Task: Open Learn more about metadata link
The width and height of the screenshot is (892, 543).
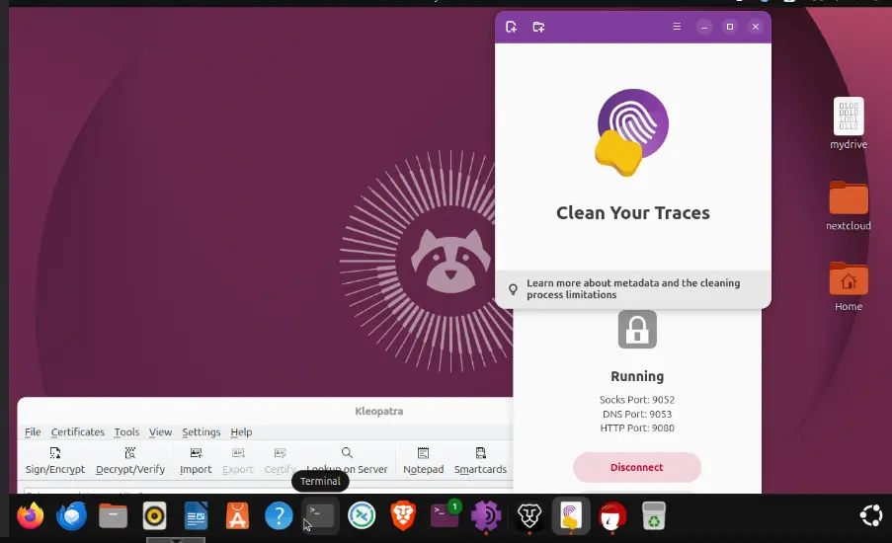Action: pos(633,289)
